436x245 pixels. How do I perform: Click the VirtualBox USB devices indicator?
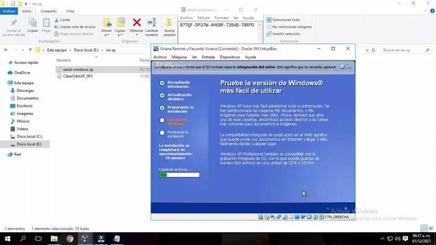(x=285, y=217)
